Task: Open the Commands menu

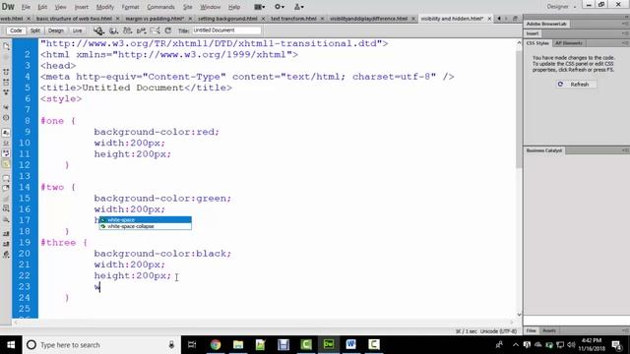Action: point(160,7)
